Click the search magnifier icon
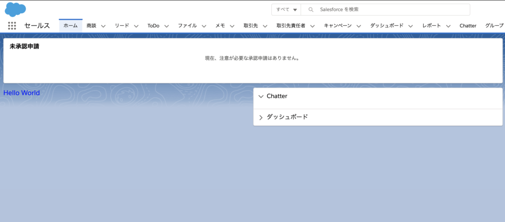Screen dimensions: 505x222 pyautogui.click(x=311, y=10)
